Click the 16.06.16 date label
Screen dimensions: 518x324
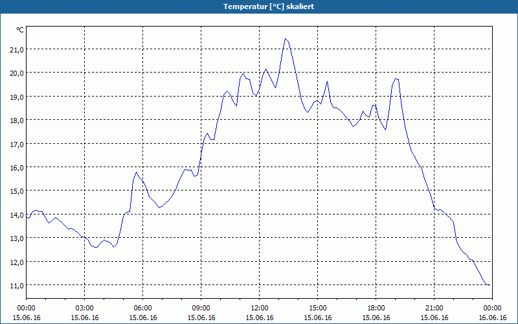[x=493, y=318]
